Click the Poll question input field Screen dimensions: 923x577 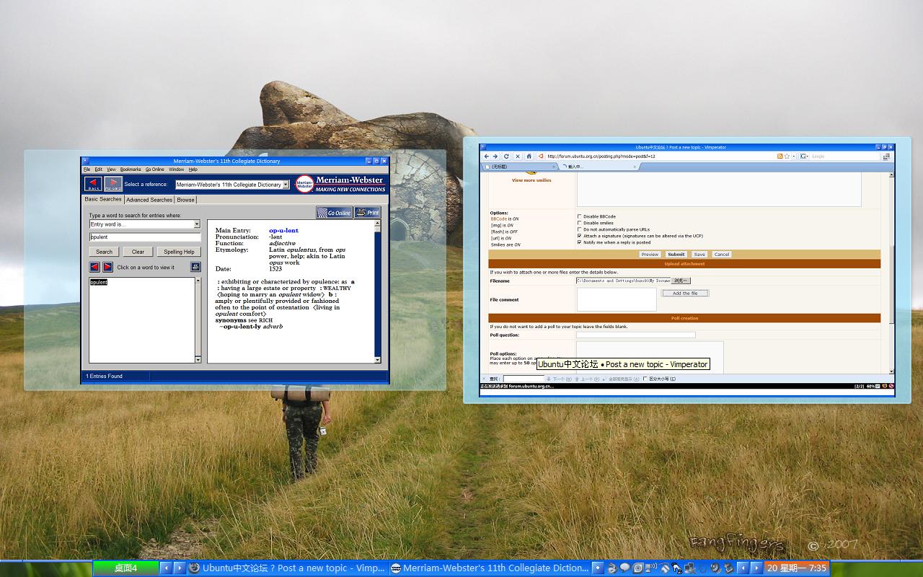click(636, 335)
